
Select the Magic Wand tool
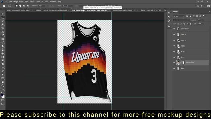point(3,25)
